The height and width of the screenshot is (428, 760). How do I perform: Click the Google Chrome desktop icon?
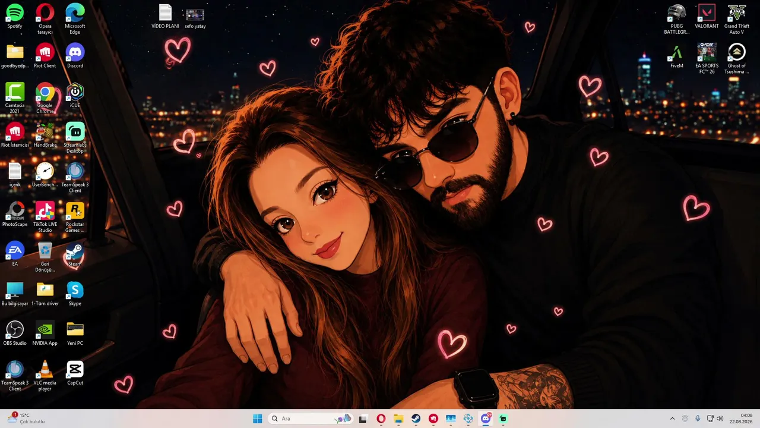click(x=45, y=99)
